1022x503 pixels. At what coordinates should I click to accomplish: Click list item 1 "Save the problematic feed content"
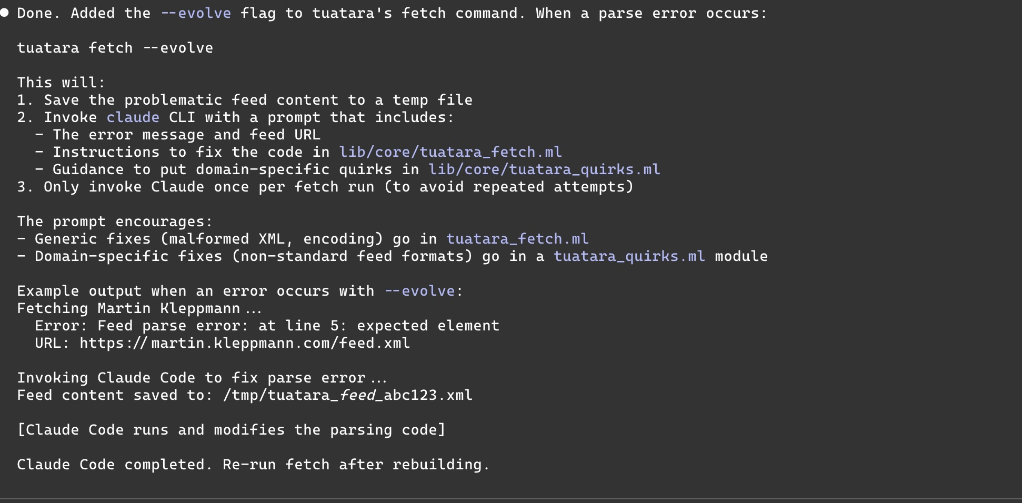coord(245,100)
